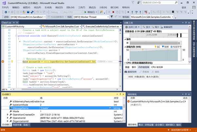Click the breakpoint marker on line 51
Viewport: 197px width, 132px height.
3,61
